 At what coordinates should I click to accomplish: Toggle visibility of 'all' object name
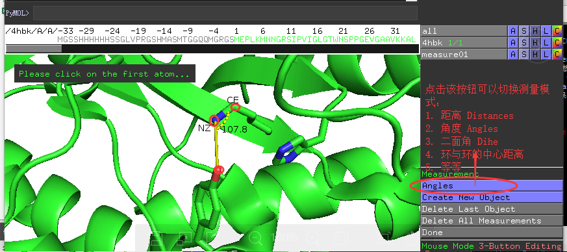[464, 31]
